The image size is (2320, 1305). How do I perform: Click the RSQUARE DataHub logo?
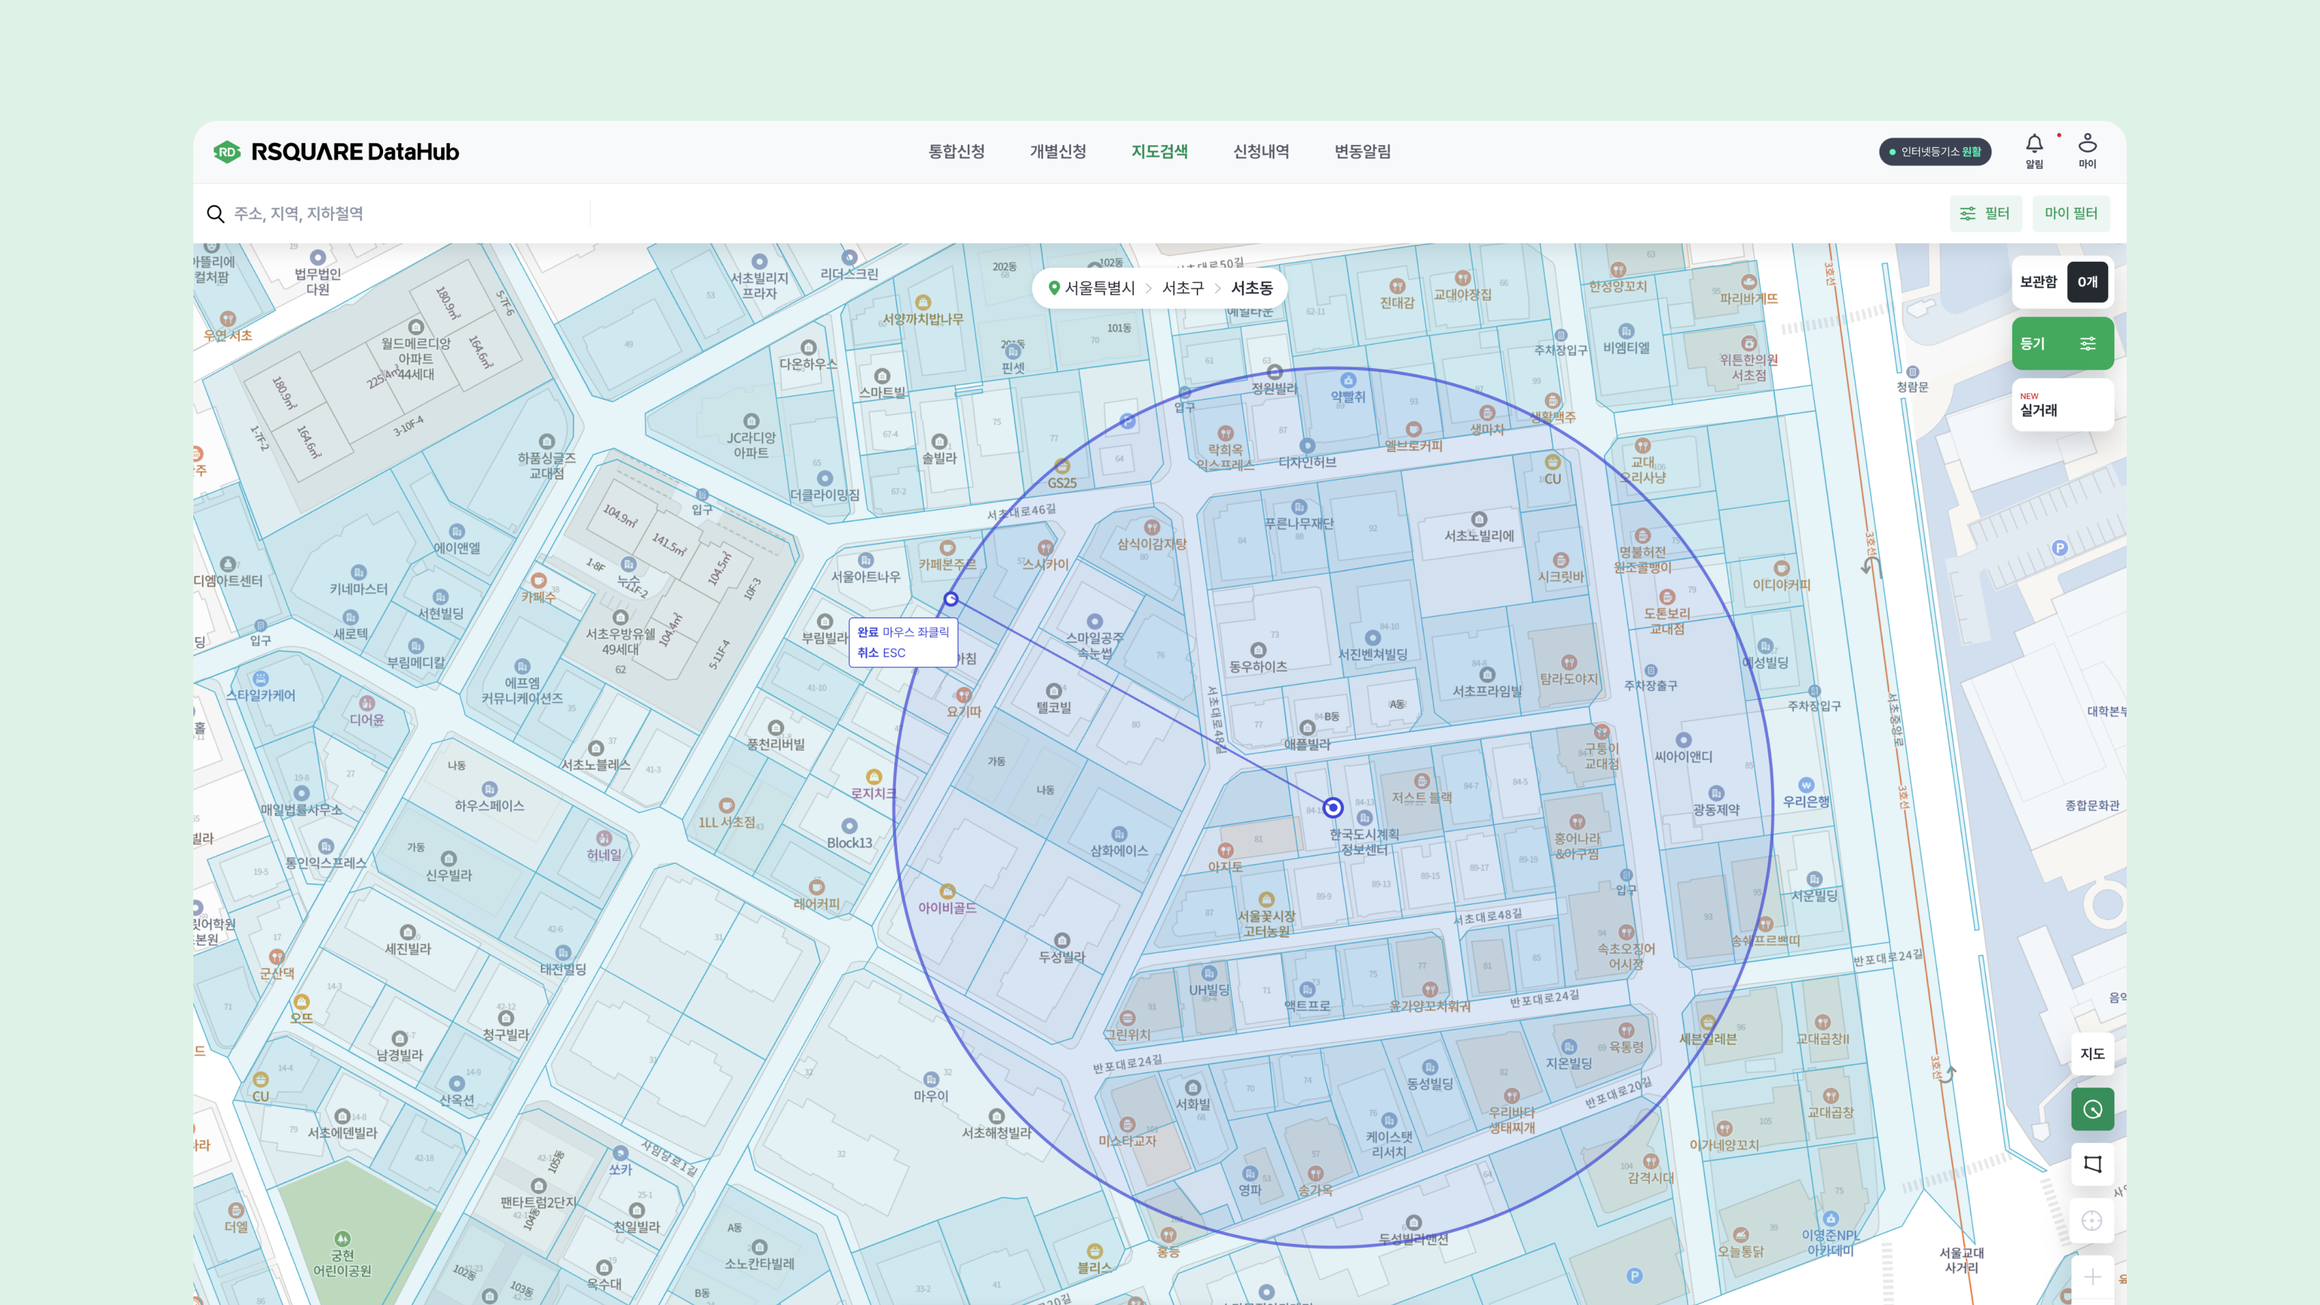coord(337,151)
